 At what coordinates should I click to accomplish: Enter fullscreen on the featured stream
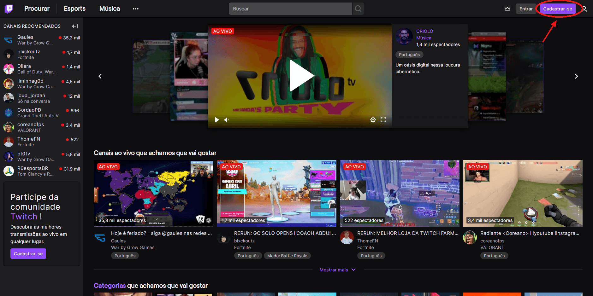pyautogui.click(x=383, y=120)
